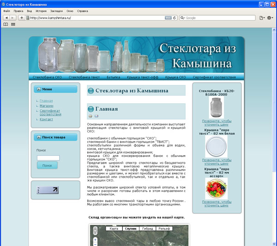Zoom in map with plus button
This screenshot has width=277, height=246.
click(95, 240)
